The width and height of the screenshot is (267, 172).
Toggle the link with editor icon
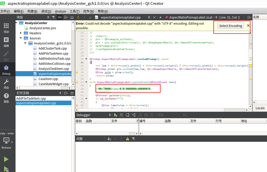click(60, 17)
